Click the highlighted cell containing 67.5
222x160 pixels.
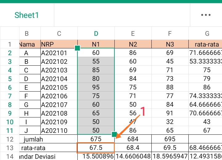point(96,148)
